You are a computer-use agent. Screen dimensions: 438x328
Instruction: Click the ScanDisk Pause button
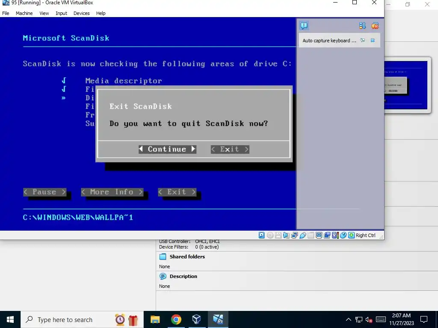pos(44,192)
